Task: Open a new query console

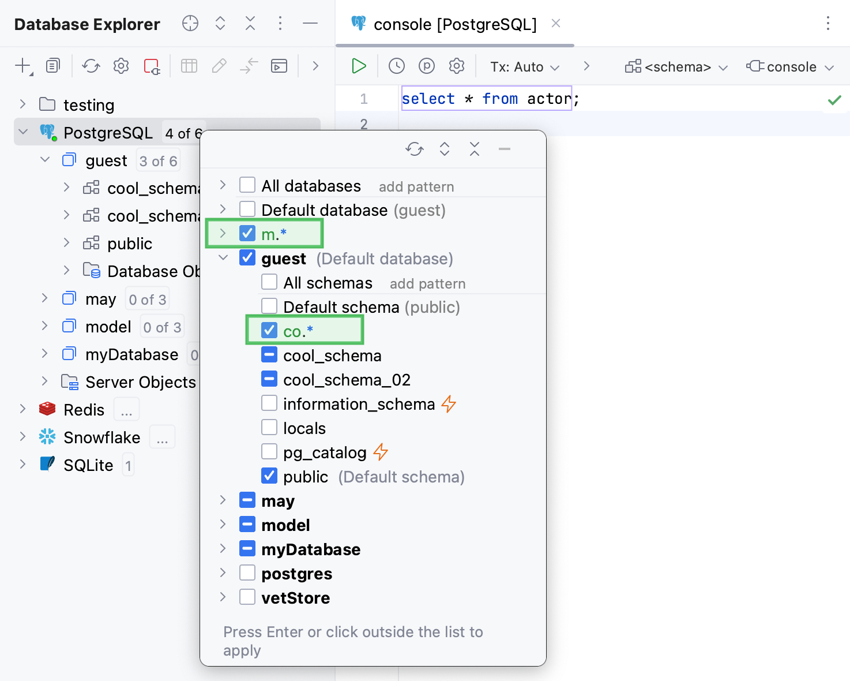Action: coord(279,66)
